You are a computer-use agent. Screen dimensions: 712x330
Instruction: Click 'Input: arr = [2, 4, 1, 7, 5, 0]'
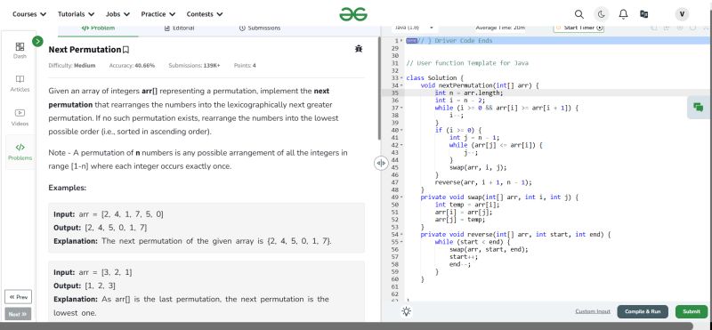109,214
